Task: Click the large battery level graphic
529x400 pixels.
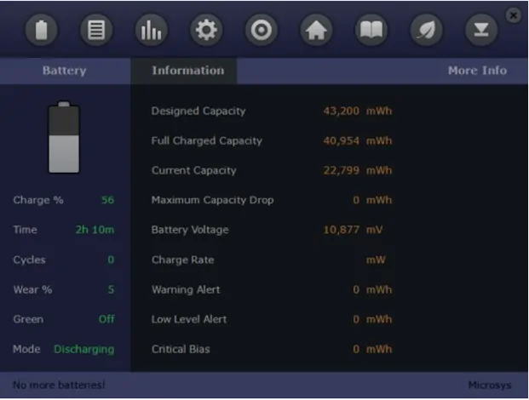Action: [64, 137]
